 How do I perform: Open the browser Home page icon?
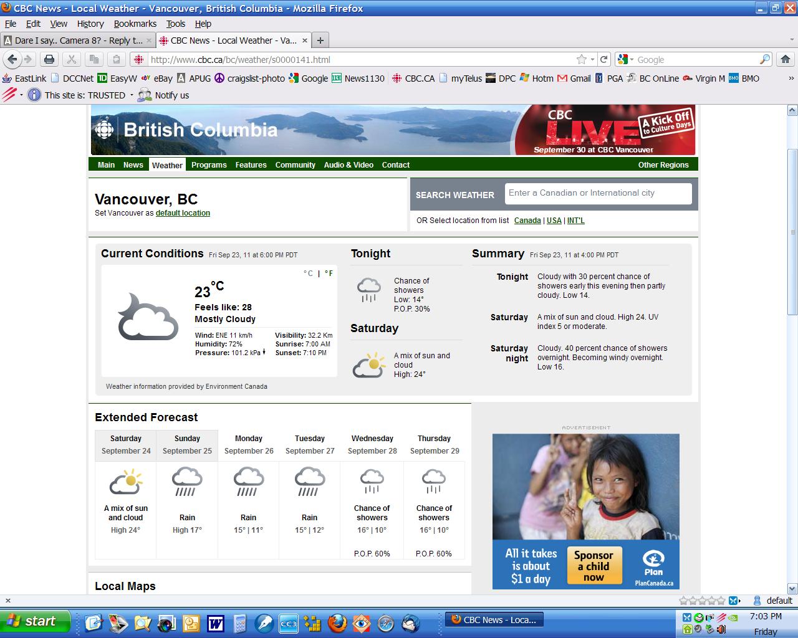click(786, 59)
